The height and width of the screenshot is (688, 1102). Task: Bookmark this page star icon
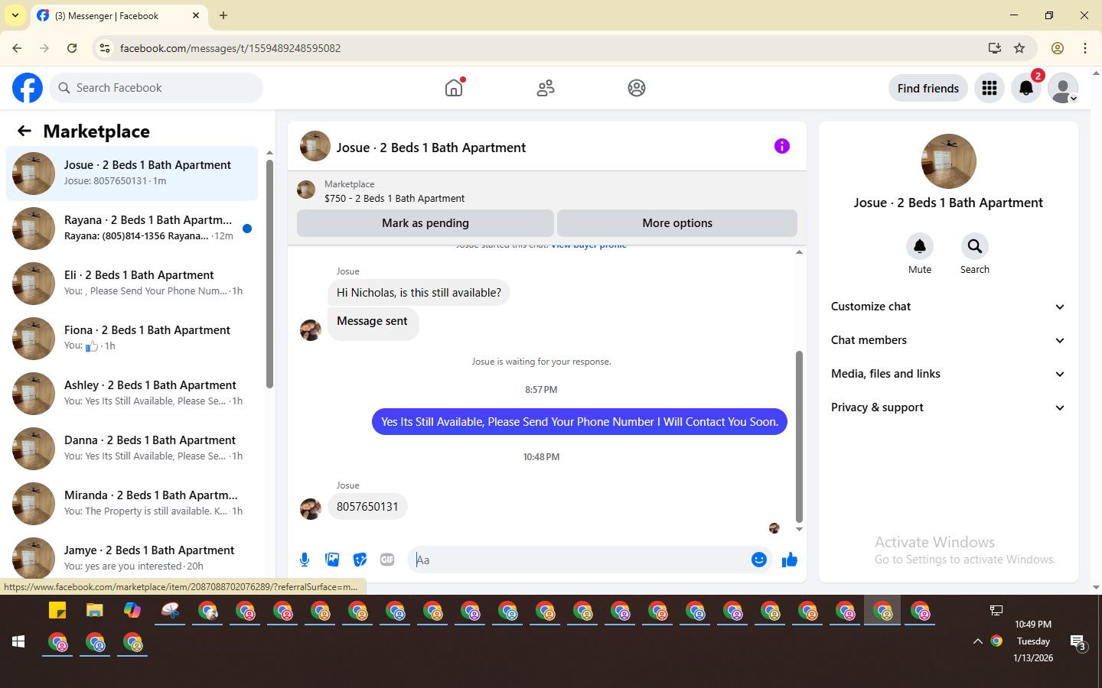pos(1019,48)
